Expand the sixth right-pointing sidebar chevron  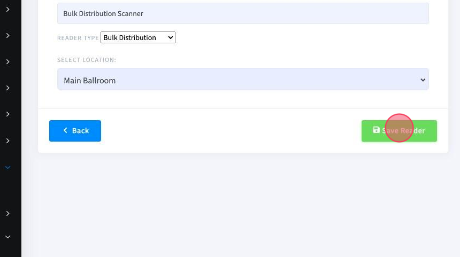click(8, 141)
